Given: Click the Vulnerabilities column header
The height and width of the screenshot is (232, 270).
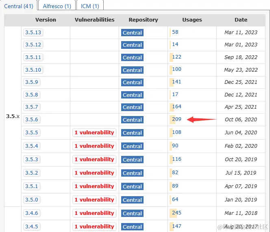Looking at the screenshot, I should [x=94, y=20].
